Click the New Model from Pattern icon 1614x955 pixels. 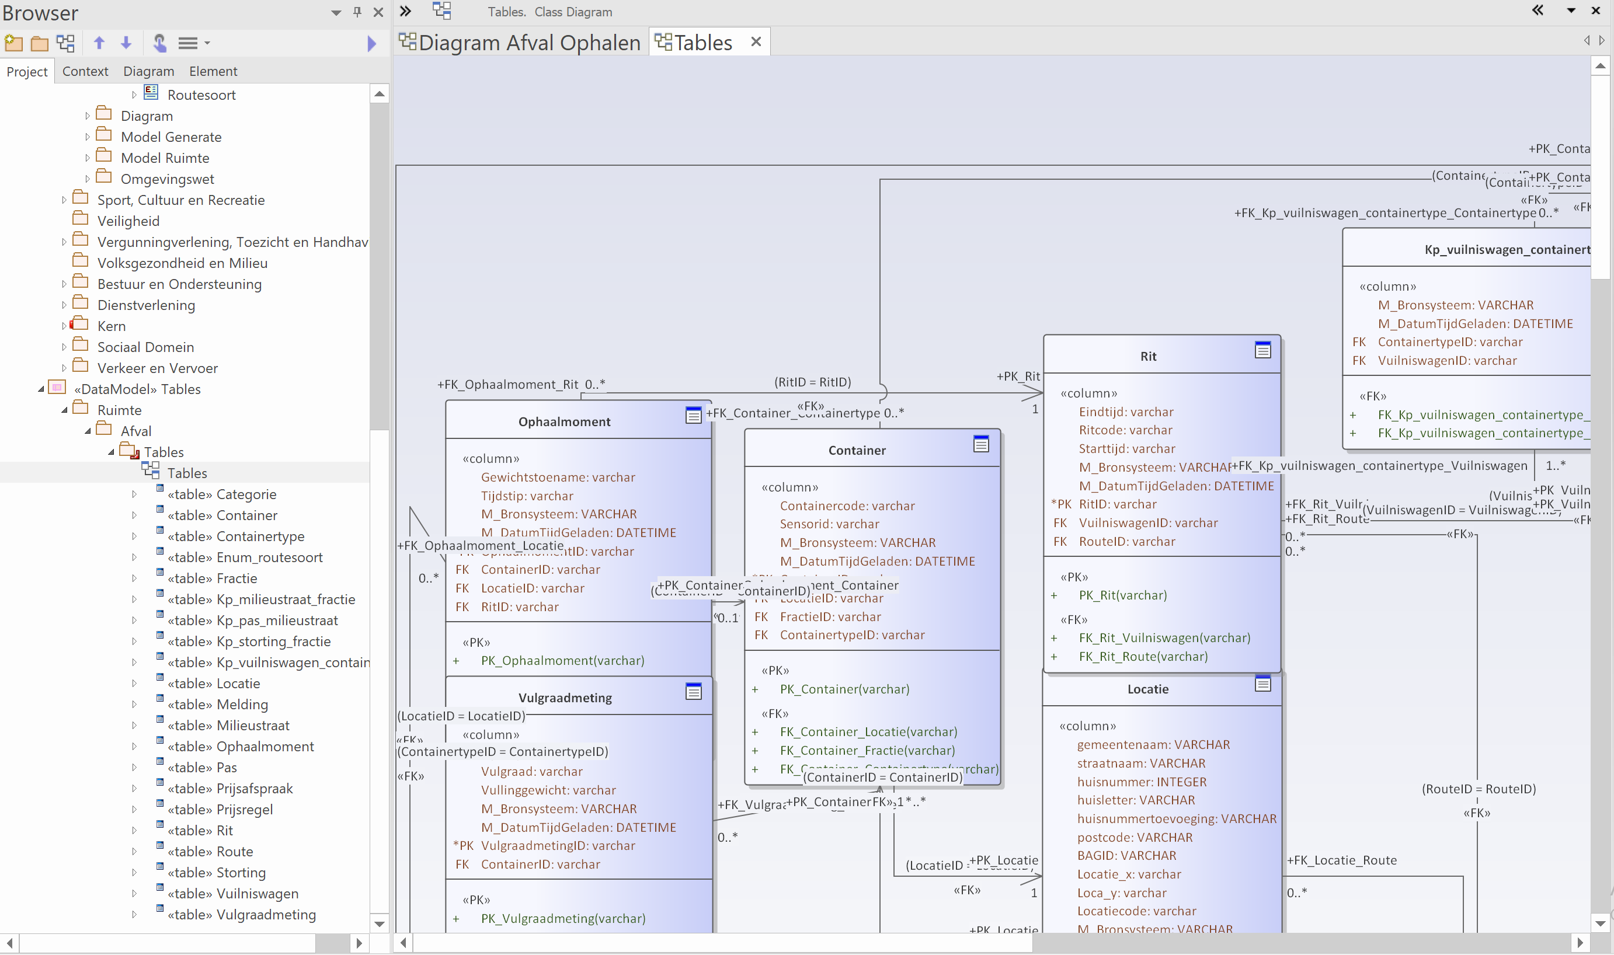[13, 43]
